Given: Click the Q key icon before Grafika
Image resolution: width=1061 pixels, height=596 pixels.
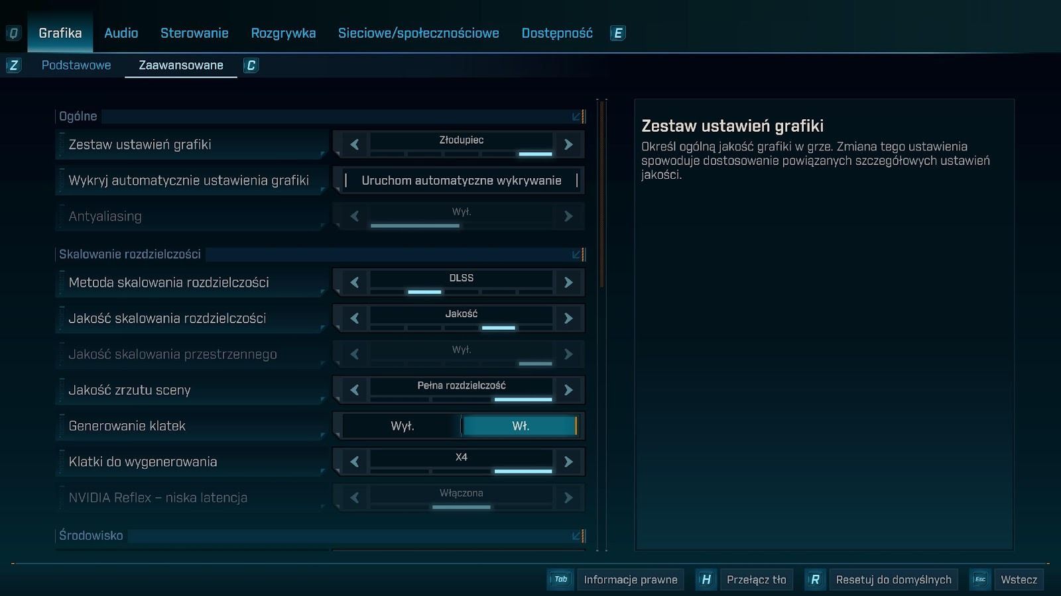Looking at the screenshot, I should coord(13,33).
